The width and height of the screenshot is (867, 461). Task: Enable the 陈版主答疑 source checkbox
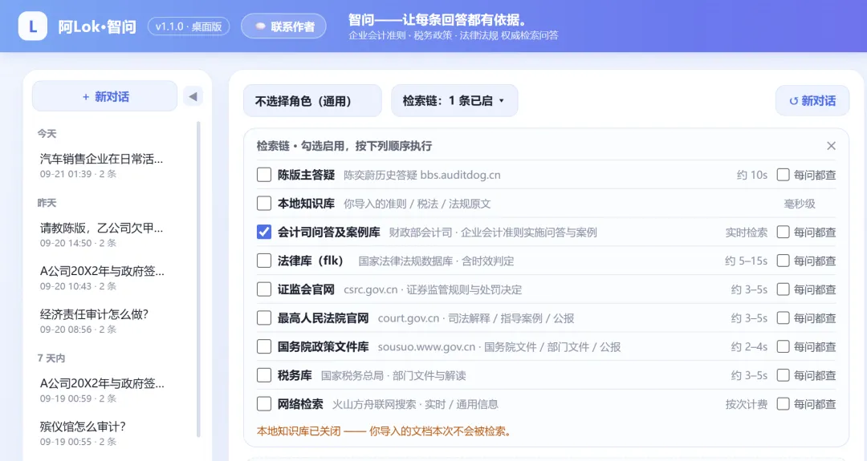[264, 175]
